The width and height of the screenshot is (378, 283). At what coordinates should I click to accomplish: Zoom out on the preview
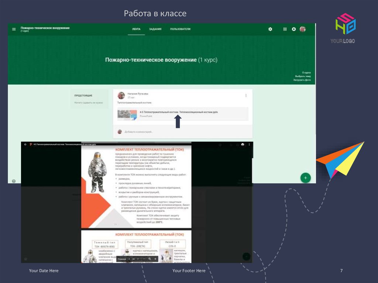pyautogui.click(x=144, y=259)
